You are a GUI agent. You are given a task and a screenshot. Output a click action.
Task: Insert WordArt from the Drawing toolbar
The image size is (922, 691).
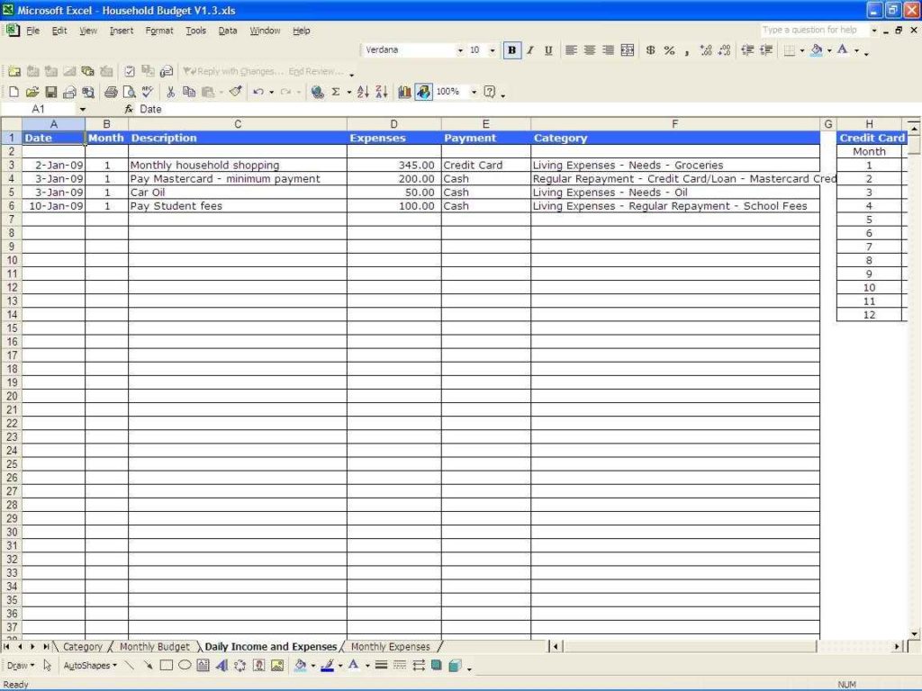coord(221,666)
